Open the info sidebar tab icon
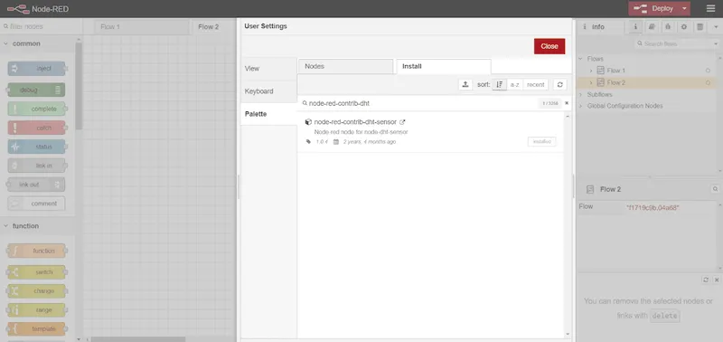Viewport: 723px width, 342px height. (x=635, y=27)
